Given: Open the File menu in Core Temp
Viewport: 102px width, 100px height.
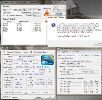Looking at the screenshot, I should 59,52.
